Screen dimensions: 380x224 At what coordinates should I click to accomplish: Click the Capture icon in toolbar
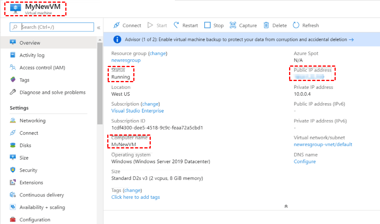[233, 25]
